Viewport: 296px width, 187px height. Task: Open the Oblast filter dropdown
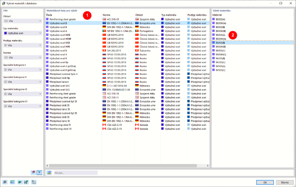click(x=23, y=21)
